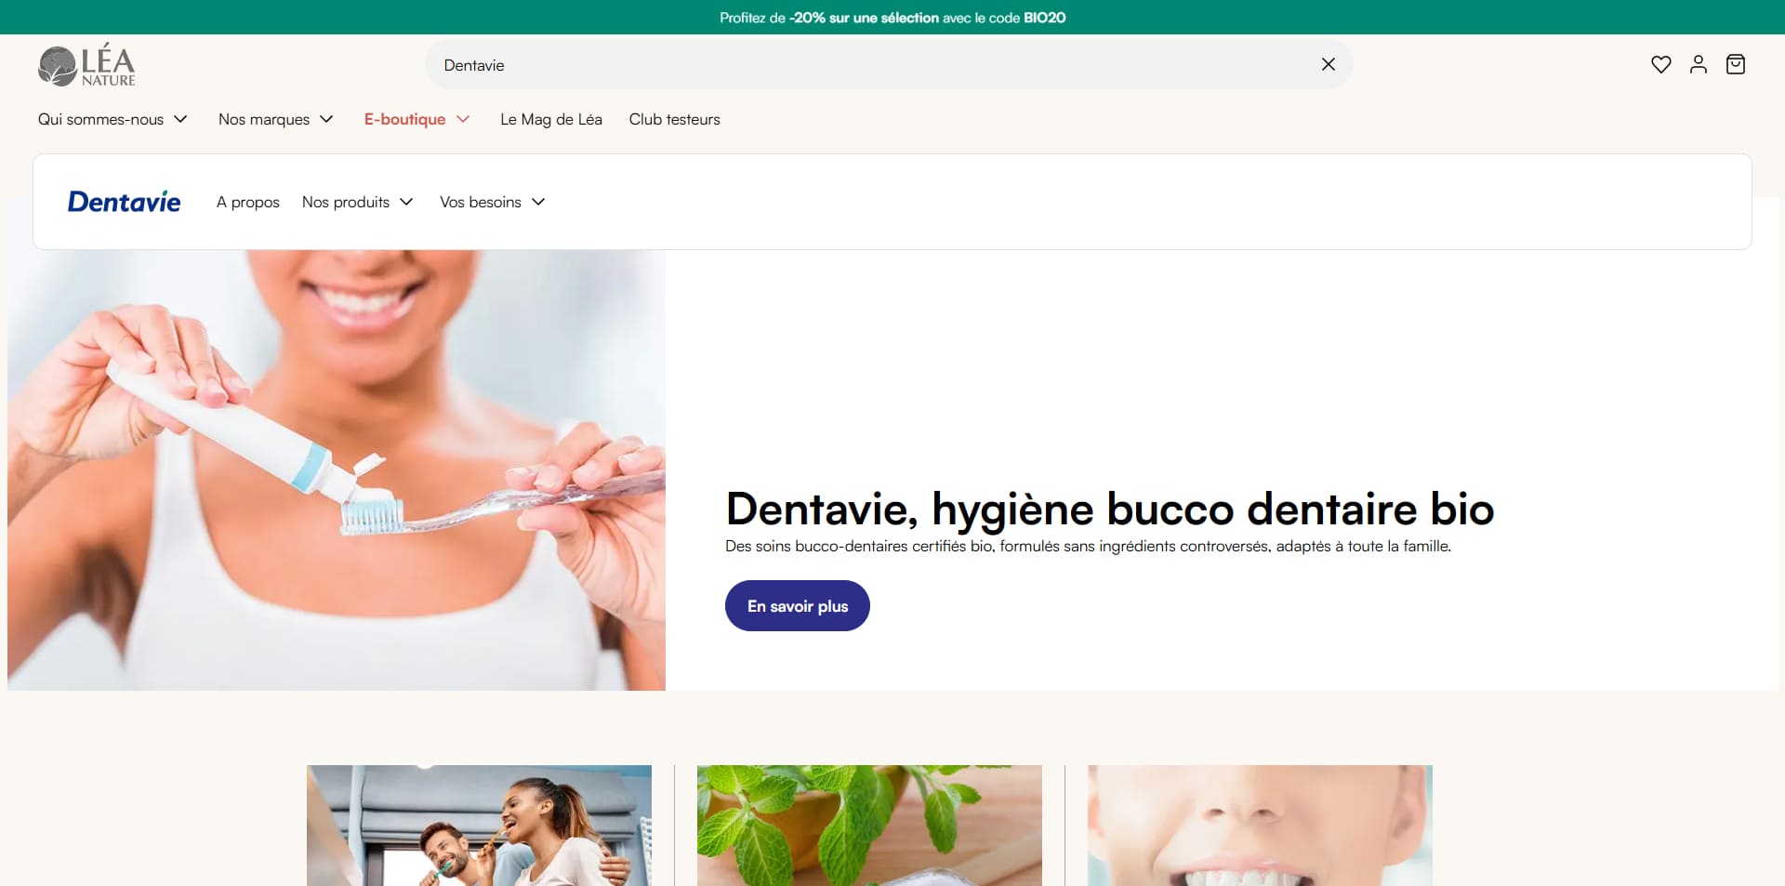The width and height of the screenshot is (1785, 886).
Task: Open the shopping cart icon
Action: (1735, 64)
